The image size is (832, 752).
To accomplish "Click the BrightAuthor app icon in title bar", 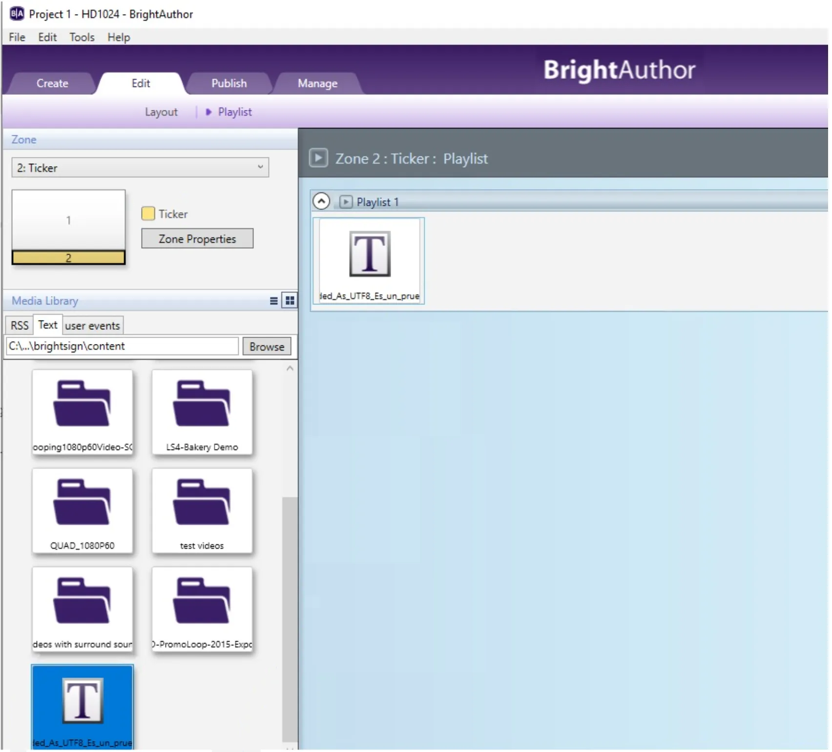I will click(x=17, y=14).
